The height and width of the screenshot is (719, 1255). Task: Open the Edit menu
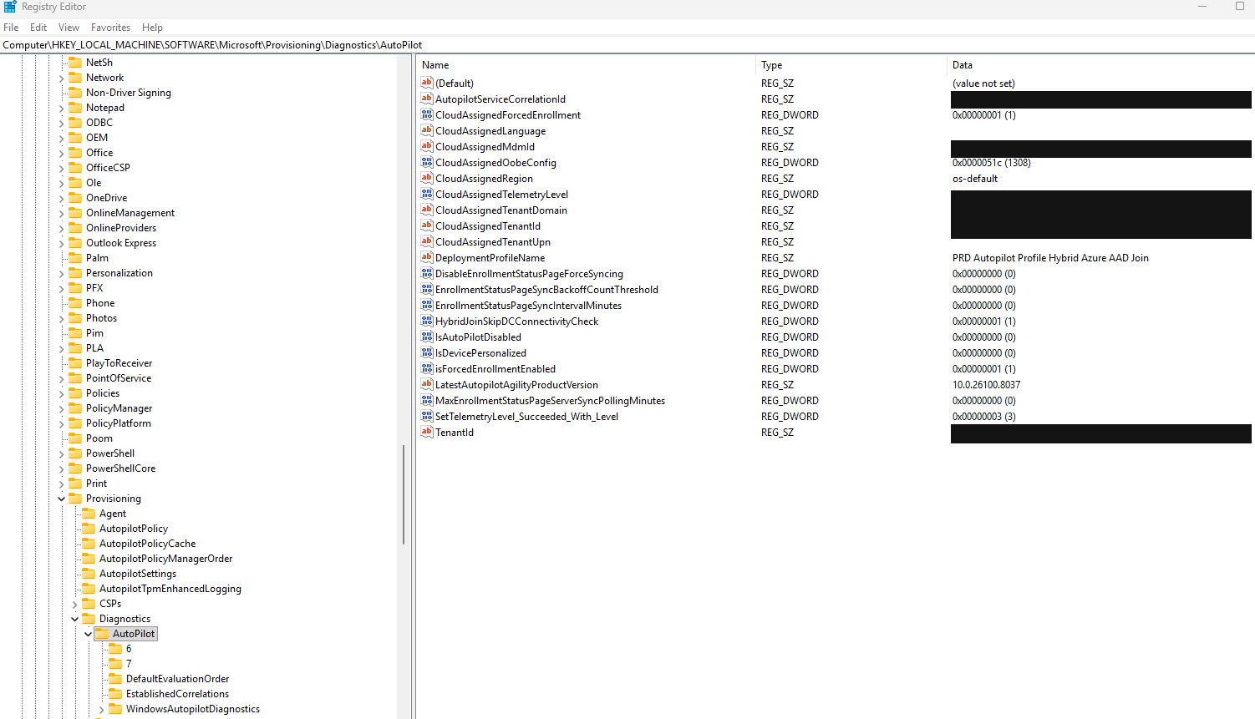click(x=38, y=28)
